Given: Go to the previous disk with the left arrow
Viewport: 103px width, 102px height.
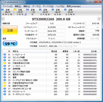Looking at the screenshot, I should [x=3, y=19].
